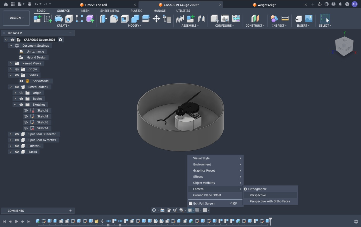This screenshot has width=361, height=227.
Task: Open the DESIGN workspace dropdown
Action: click(x=16, y=18)
